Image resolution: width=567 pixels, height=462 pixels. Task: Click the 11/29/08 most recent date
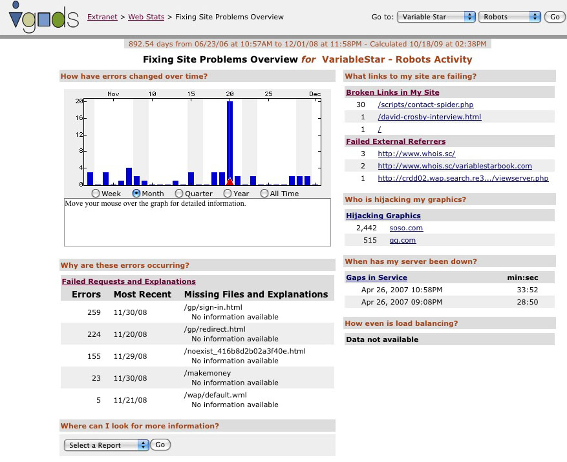click(130, 356)
